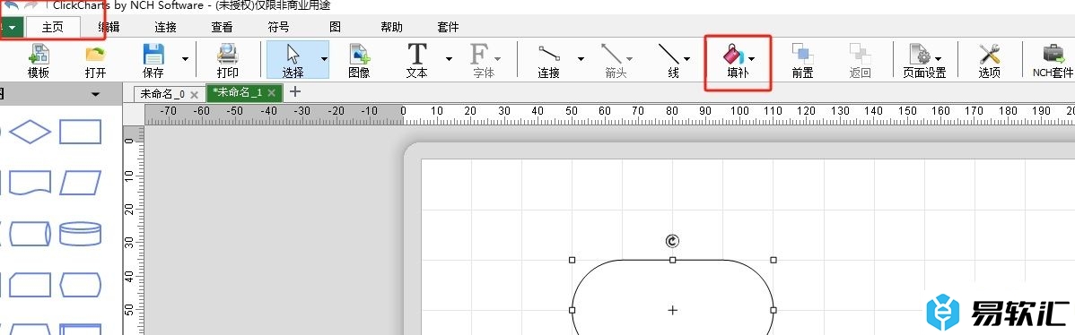Bring shape forward with 前置

coord(802,60)
